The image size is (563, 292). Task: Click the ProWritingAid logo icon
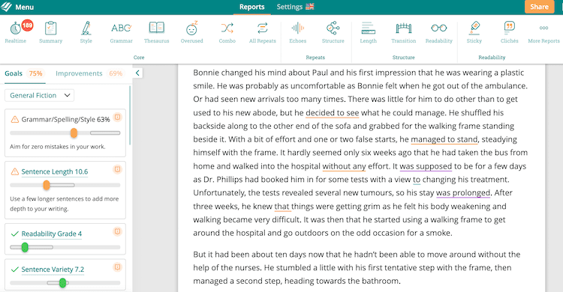click(x=6, y=7)
